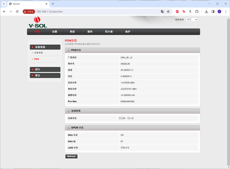230x169 pixels.
Task: Click the translate page icon
Action: pos(162,12)
